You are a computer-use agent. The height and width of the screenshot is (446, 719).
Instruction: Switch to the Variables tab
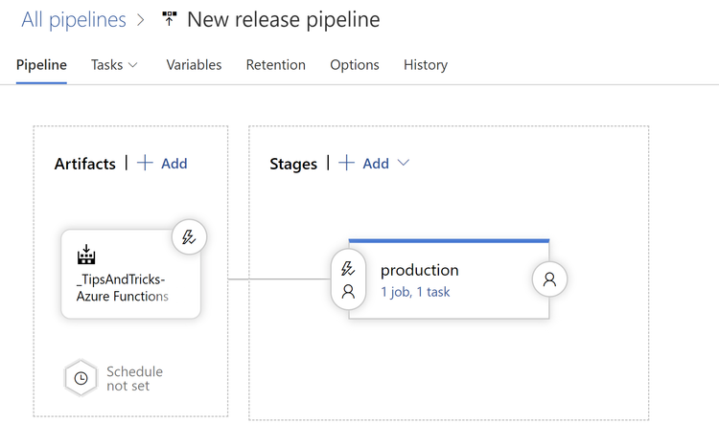194,65
